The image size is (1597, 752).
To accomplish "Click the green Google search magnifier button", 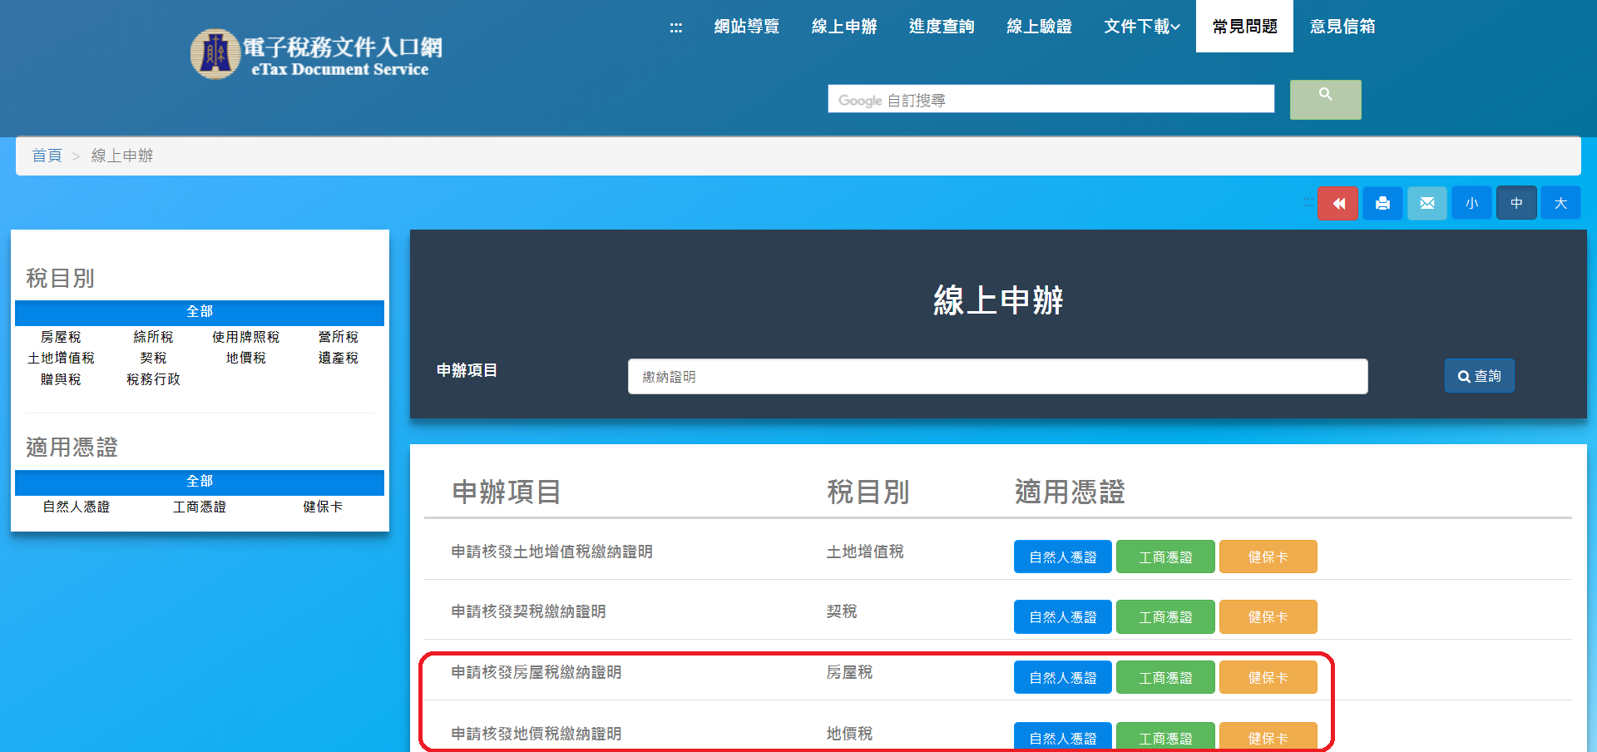I will [1325, 100].
